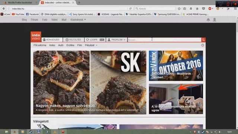Select the Autó category
238x134 pixels.
(x=61, y=45)
